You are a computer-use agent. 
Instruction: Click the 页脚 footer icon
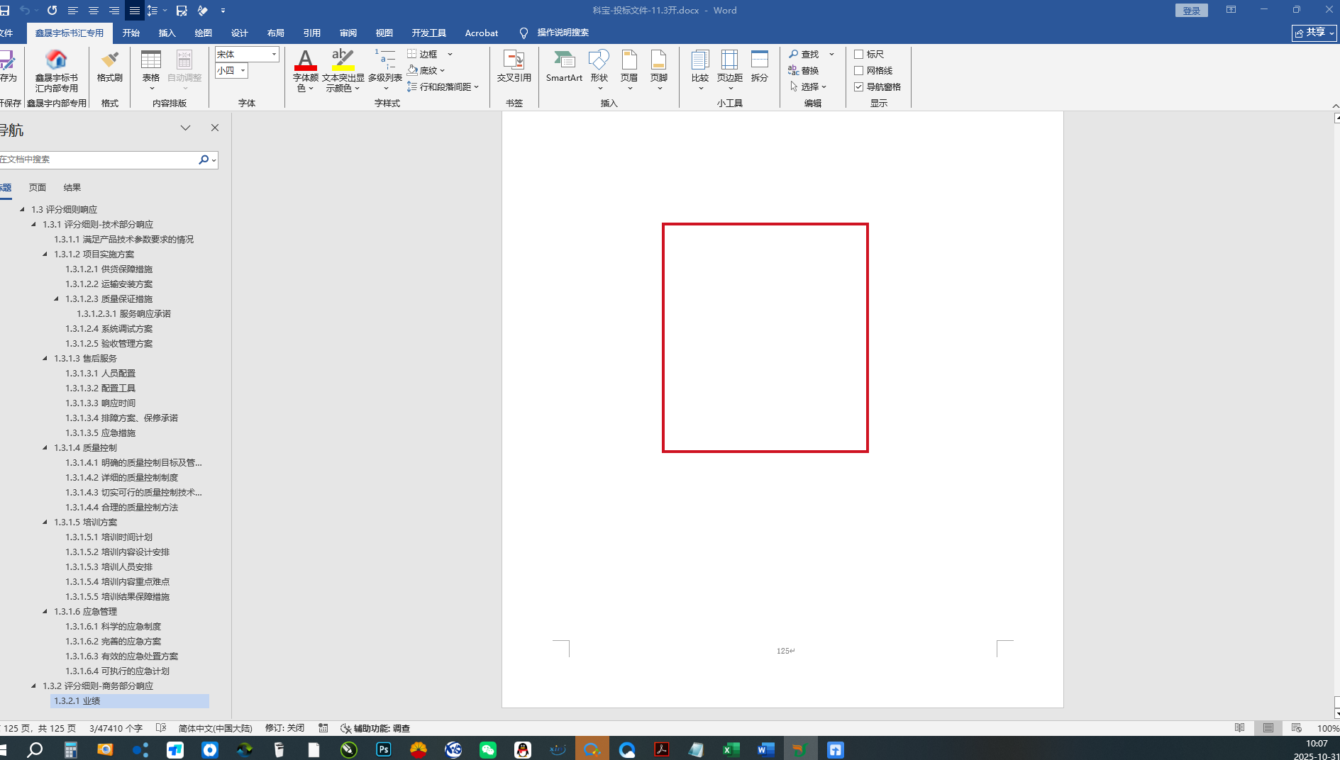click(659, 60)
